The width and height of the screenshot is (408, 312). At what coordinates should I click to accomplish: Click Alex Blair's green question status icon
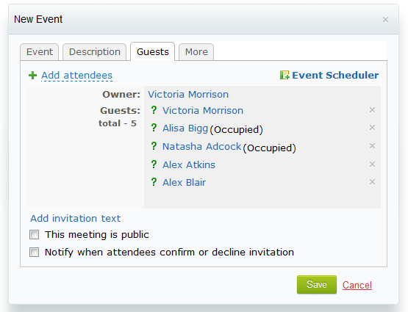coord(154,182)
